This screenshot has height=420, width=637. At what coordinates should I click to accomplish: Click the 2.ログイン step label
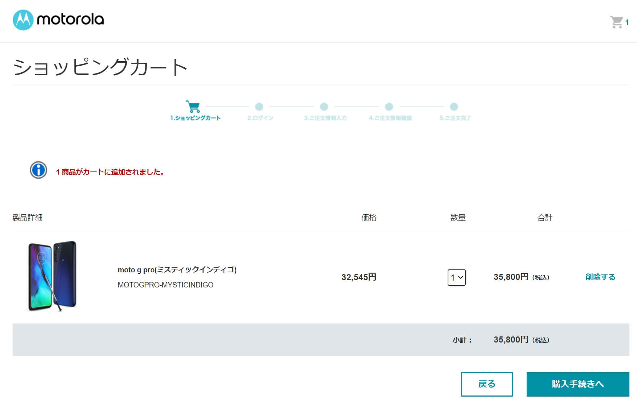coord(260,118)
